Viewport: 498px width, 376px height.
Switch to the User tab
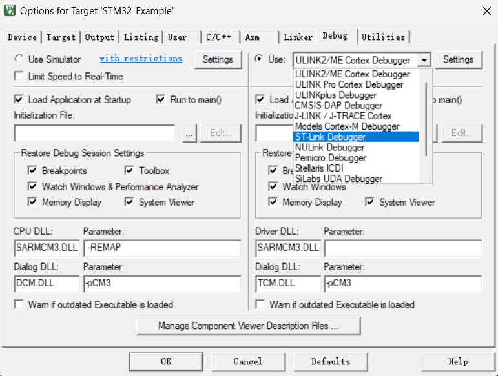point(182,37)
